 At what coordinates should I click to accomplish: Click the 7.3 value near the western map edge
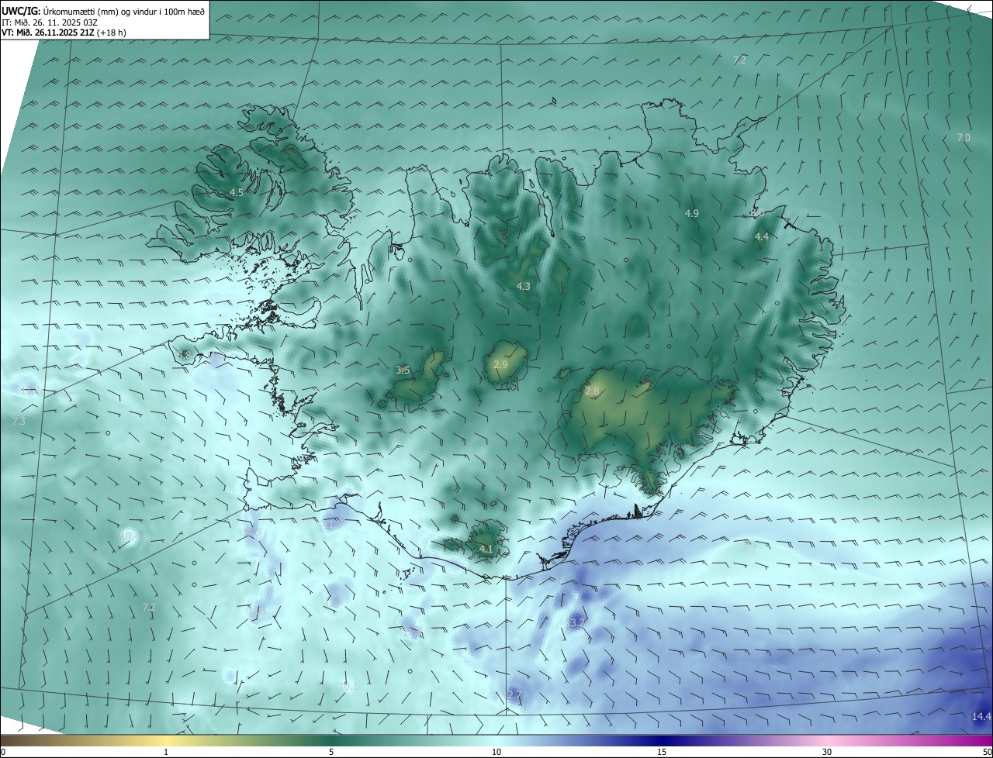[x=19, y=421]
